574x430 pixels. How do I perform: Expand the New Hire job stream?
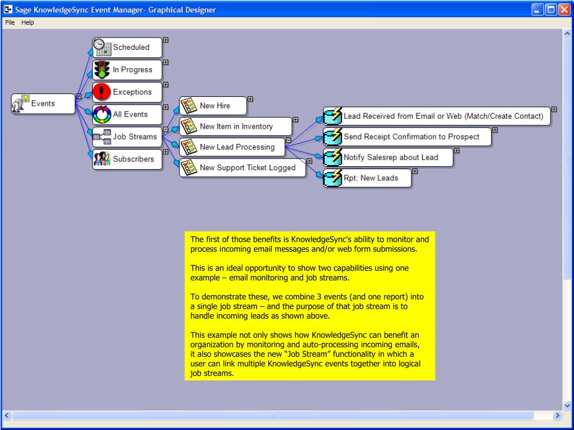coord(251,99)
